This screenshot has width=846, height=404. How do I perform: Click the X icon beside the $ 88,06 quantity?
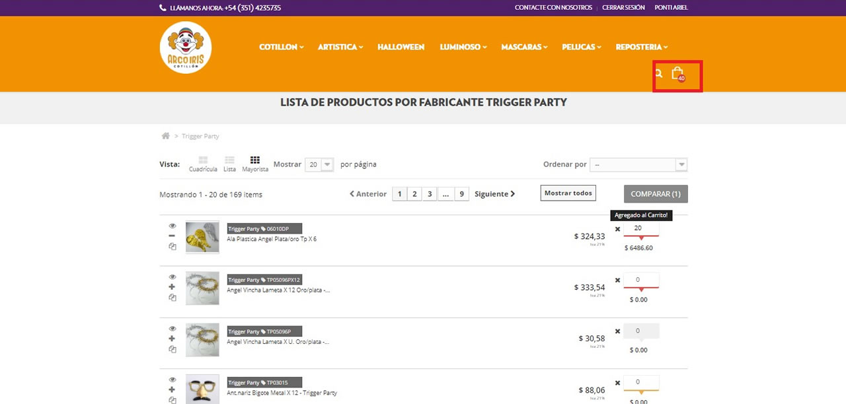[617, 383]
